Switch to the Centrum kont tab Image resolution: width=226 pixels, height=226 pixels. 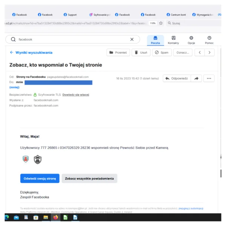pos(176,15)
